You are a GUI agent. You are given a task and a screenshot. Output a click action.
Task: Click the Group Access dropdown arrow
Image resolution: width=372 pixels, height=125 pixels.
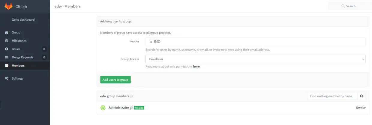[363, 59]
